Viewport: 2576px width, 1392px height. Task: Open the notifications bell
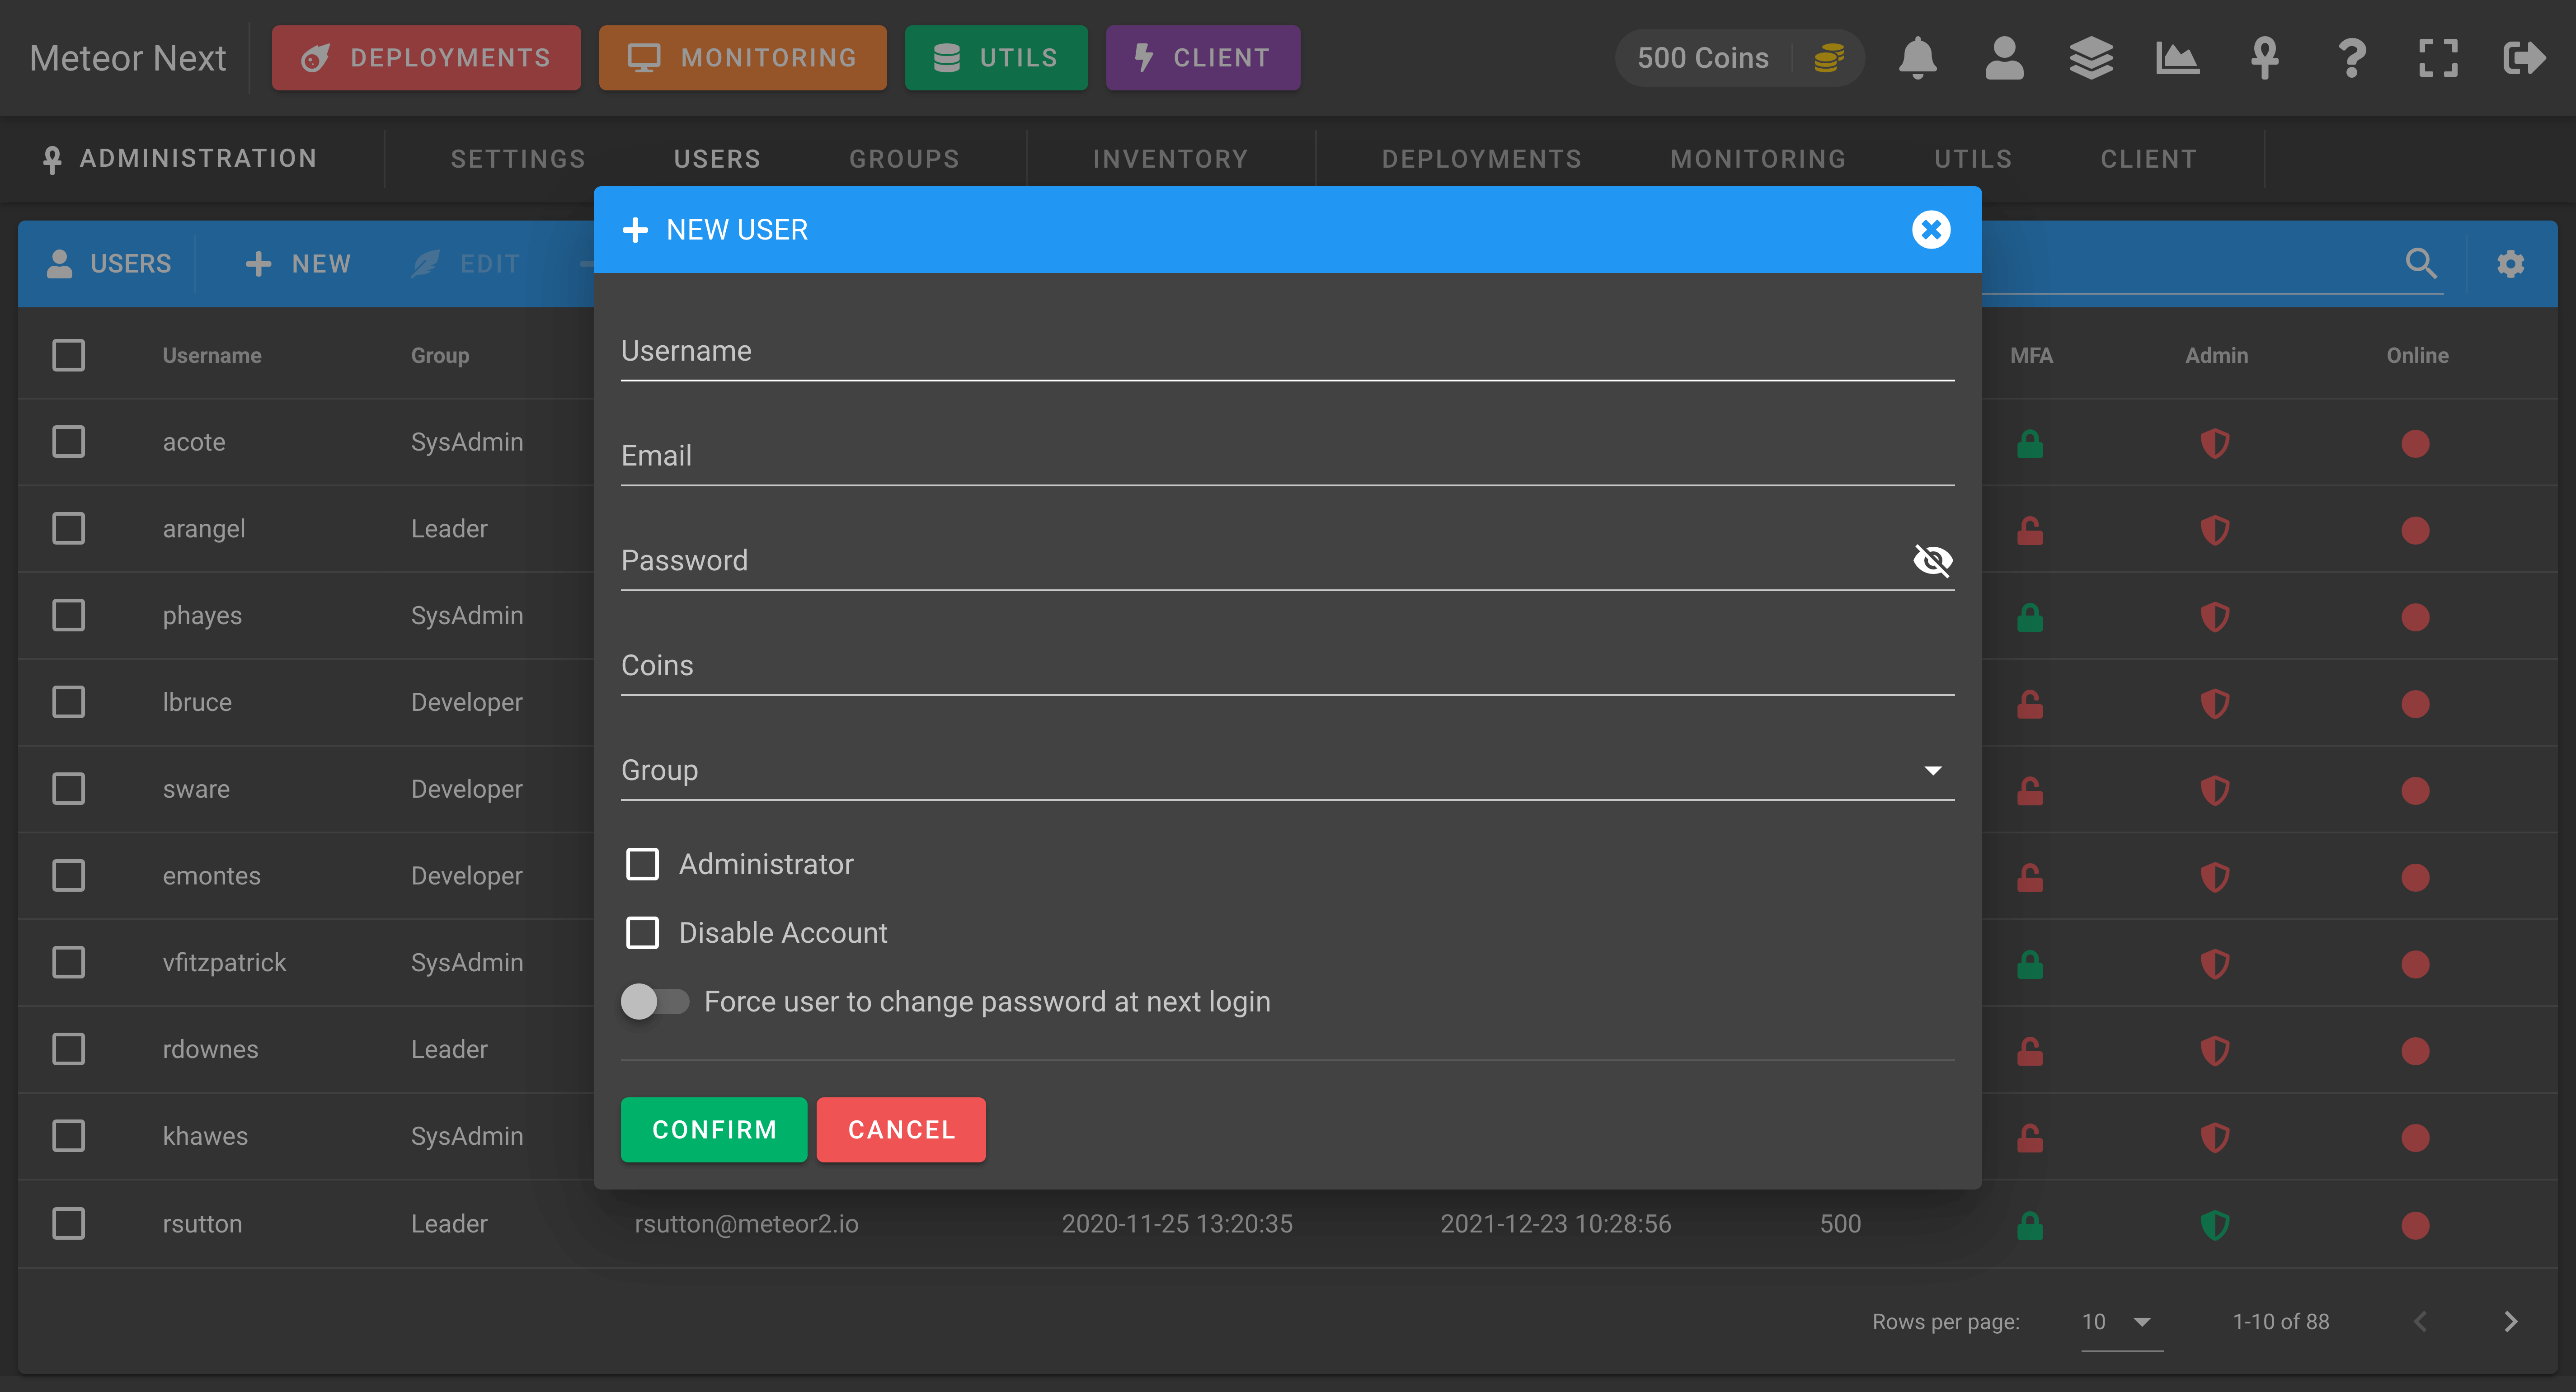(x=1917, y=58)
